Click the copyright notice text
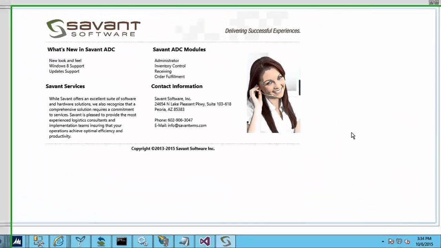Screen dimensions: 441x248 pyautogui.click(x=173, y=149)
